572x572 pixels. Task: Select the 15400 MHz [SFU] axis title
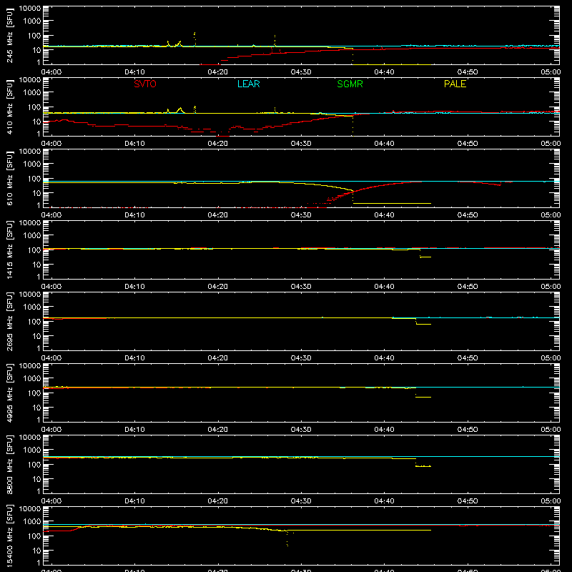(10, 536)
